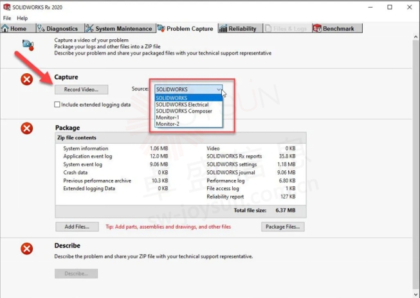The width and height of the screenshot is (420, 298).
Task: Switch to the Benchmark tab
Action: [338, 28]
